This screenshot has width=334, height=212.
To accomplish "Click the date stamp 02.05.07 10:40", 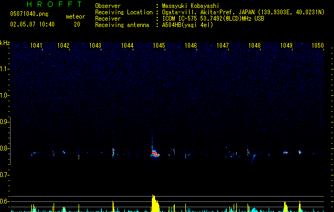I will pos(32,24).
